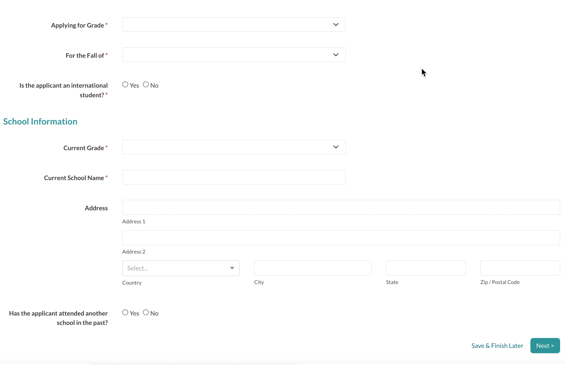Click the State input field
Screen dimensions: 566x365
click(426, 268)
